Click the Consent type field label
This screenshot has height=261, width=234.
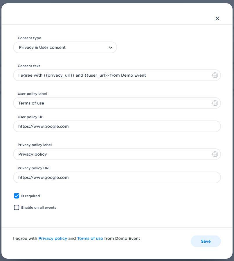[29, 38]
